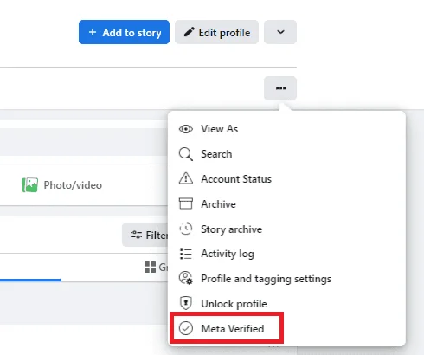Open Activity log
424x355 pixels.
click(x=286, y=254)
